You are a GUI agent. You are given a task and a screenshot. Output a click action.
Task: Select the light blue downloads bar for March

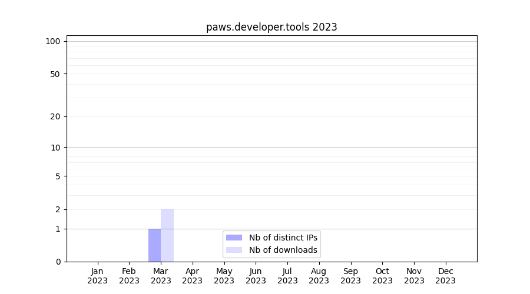(x=167, y=235)
